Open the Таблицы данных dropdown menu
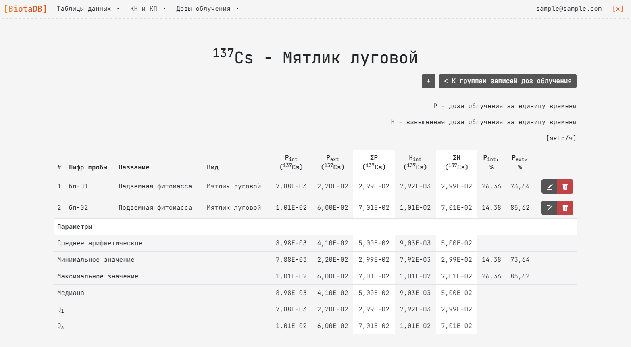This screenshot has width=631, height=347. click(88, 9)
